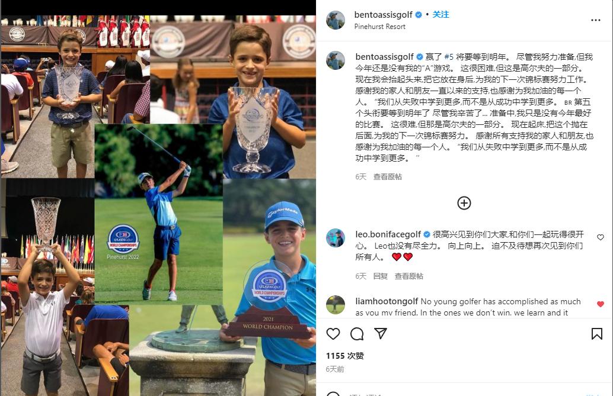Open the #5 hashtag in the caption
The image size is (613, 396).
click(449, 57)
